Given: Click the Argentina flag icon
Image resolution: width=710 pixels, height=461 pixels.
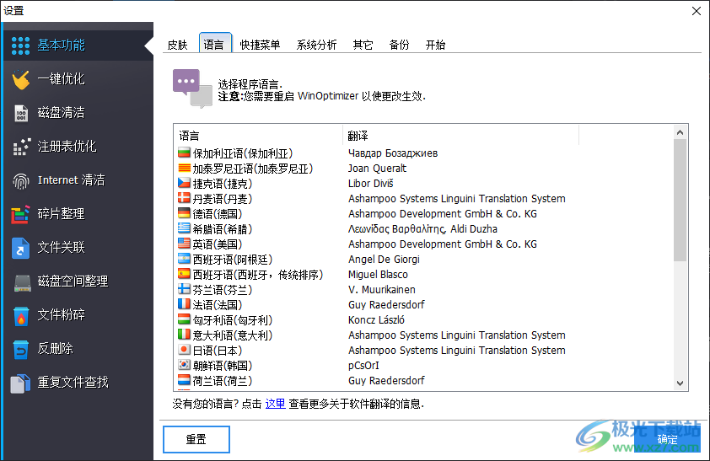Looking at the screenshot, I should coord(184,260).
